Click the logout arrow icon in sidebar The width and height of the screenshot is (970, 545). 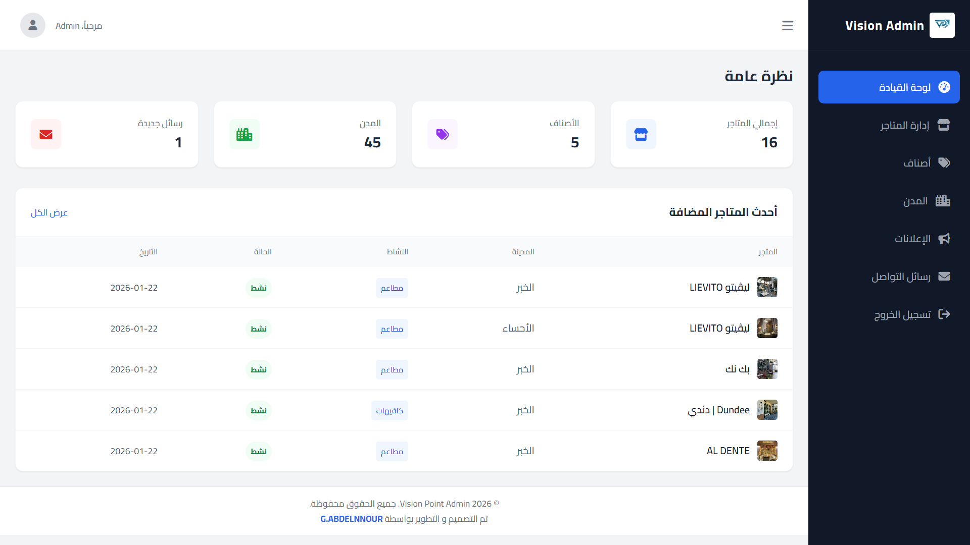pyautogui.click(x=944, y=314)
